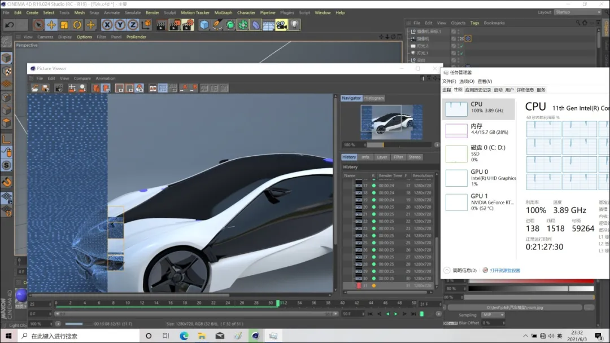Click the Navigator car preview thumbnail

click(x=391, y=122)
